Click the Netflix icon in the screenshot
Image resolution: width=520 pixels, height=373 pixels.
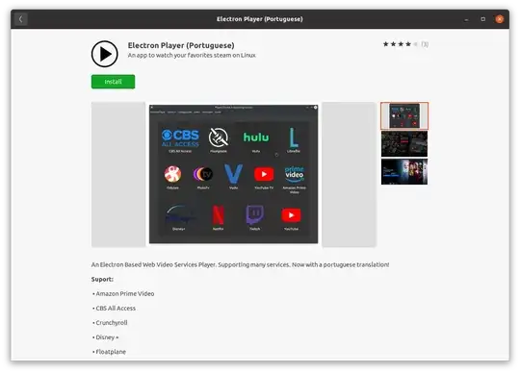coord(218,214)
